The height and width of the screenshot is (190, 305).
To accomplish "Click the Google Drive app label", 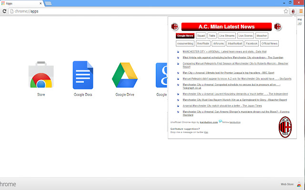I will (x=125, y=95).
